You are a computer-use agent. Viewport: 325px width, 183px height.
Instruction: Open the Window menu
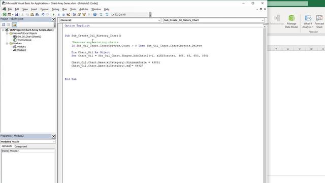pyautogui.click(x=96, y=9)
